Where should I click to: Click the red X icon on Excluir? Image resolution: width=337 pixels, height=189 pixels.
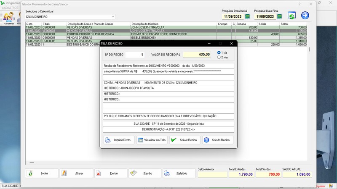98,173
